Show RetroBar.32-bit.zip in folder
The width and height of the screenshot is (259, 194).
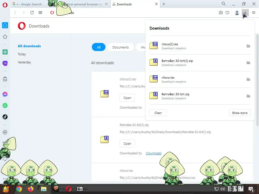tap(248, 96)
